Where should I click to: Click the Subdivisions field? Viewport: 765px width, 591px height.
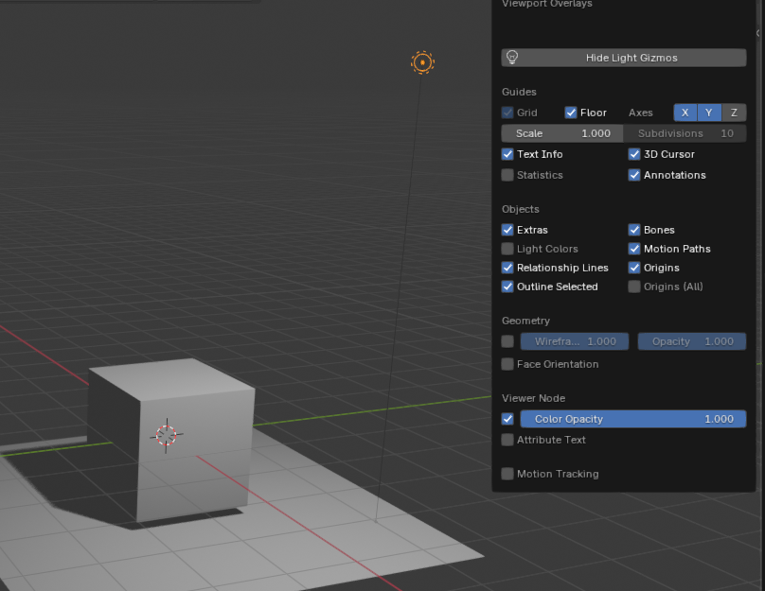pos(685,133)
